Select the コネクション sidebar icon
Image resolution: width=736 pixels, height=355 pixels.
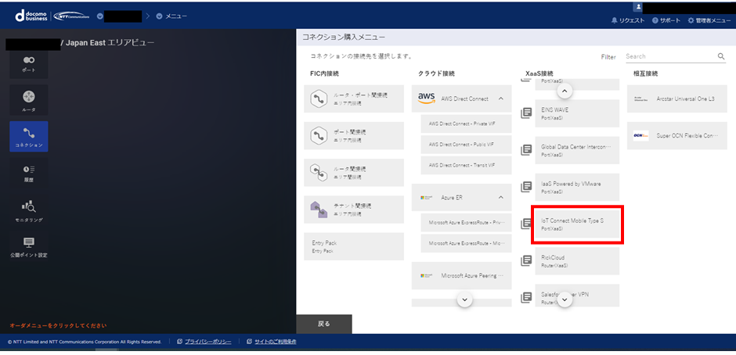29,137
